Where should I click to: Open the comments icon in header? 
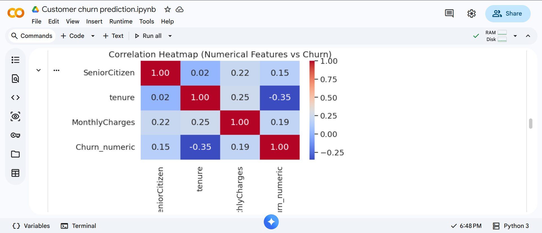(449, 14)
